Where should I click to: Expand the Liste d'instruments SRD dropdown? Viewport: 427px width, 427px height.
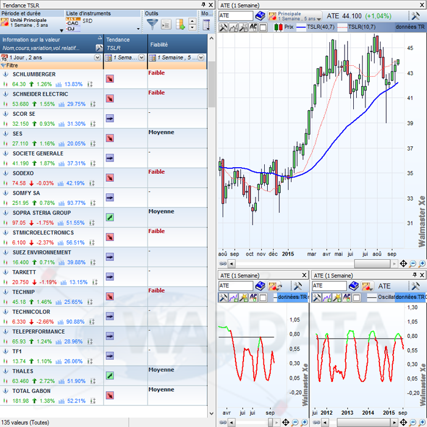(139, 28)
